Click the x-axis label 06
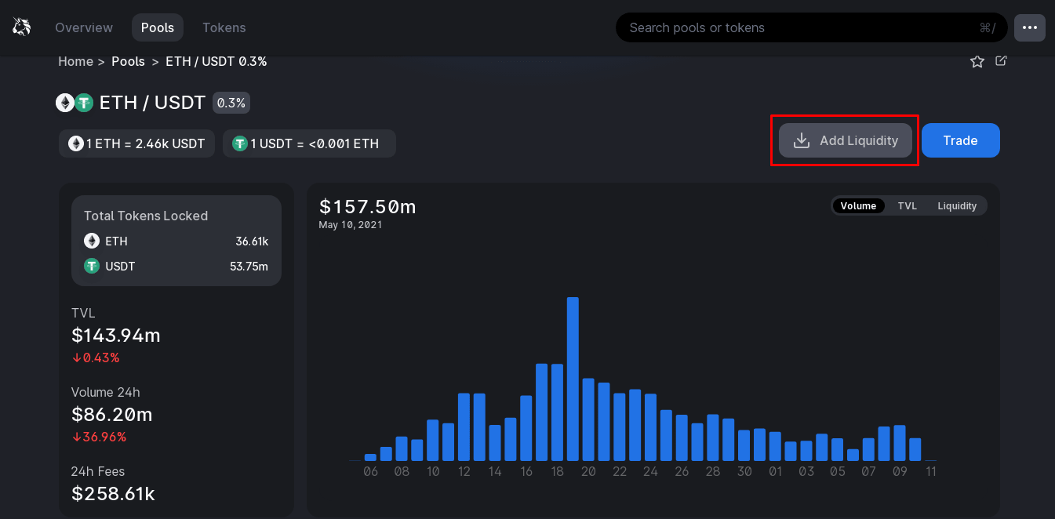 (x=371, y=472)
